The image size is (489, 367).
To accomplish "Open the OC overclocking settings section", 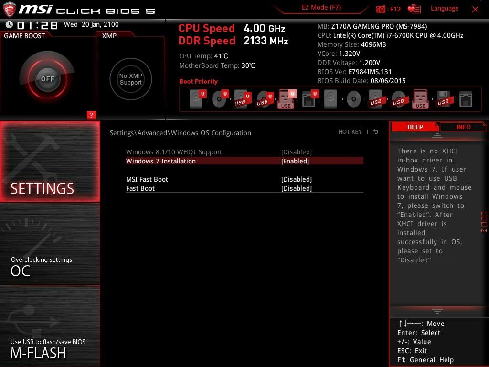I will 50,244.
